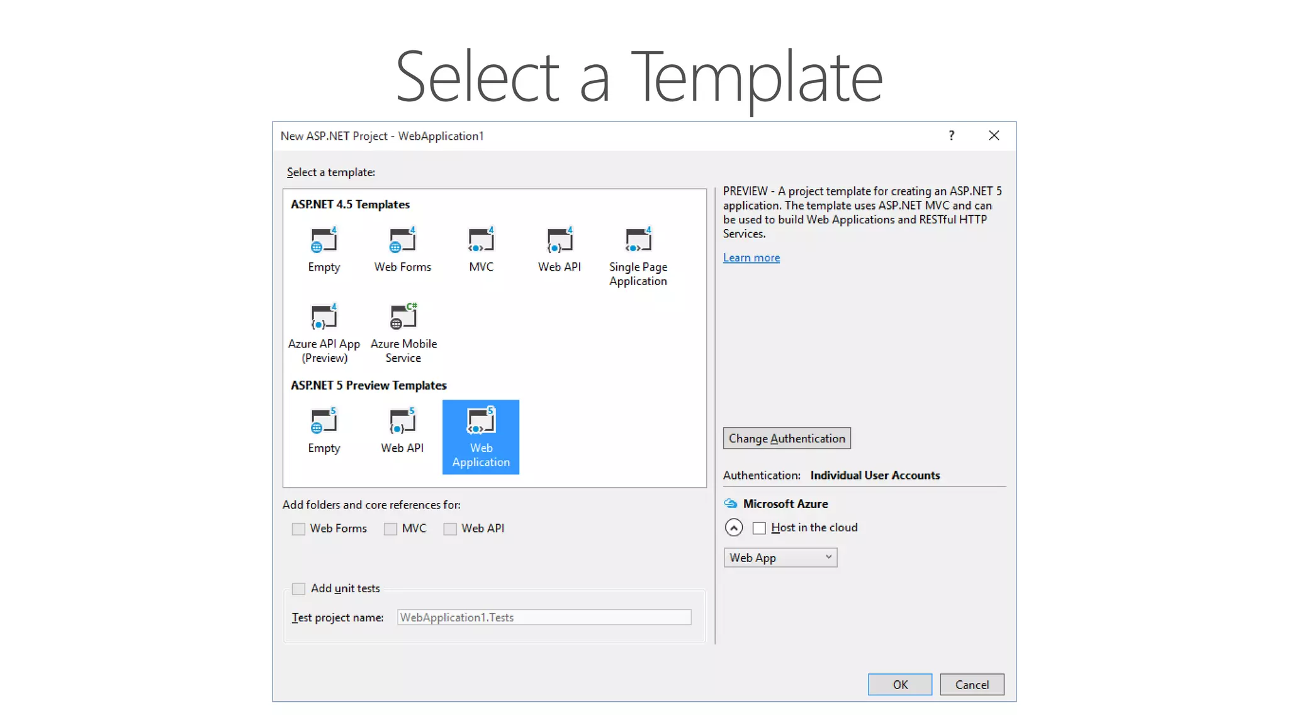Select Azure Mobile Service template

coord(403,317)
